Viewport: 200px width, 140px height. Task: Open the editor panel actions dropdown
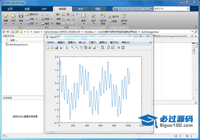[x=192, y=36]
